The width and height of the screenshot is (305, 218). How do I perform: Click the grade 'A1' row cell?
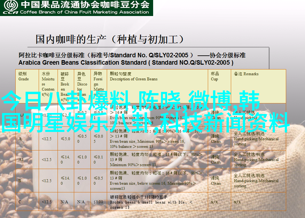coord(21,159)
